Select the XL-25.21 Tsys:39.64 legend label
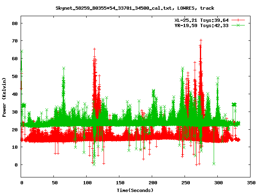This screenshot has width=259, height=194. click(x=202, y=20)
